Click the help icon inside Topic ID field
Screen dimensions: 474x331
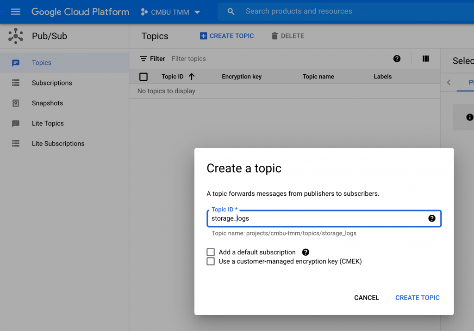(x=432, y=218)
